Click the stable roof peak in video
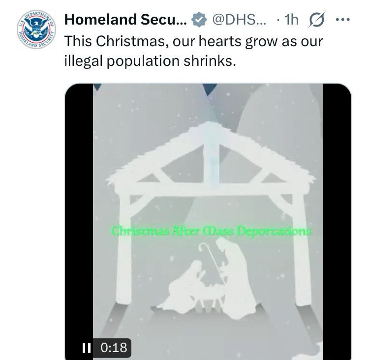The height and width of the screenshot is (360, 369). coord(209,128)
